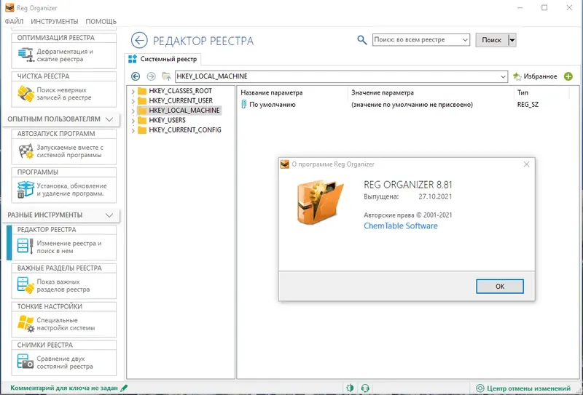This screenshot has height=395, width=583.
Task: Click the green plus add-favorite icon
Action: [568, 76]
